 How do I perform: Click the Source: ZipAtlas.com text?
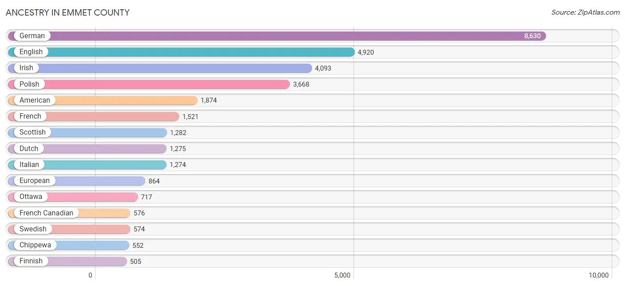coord(585,12)
